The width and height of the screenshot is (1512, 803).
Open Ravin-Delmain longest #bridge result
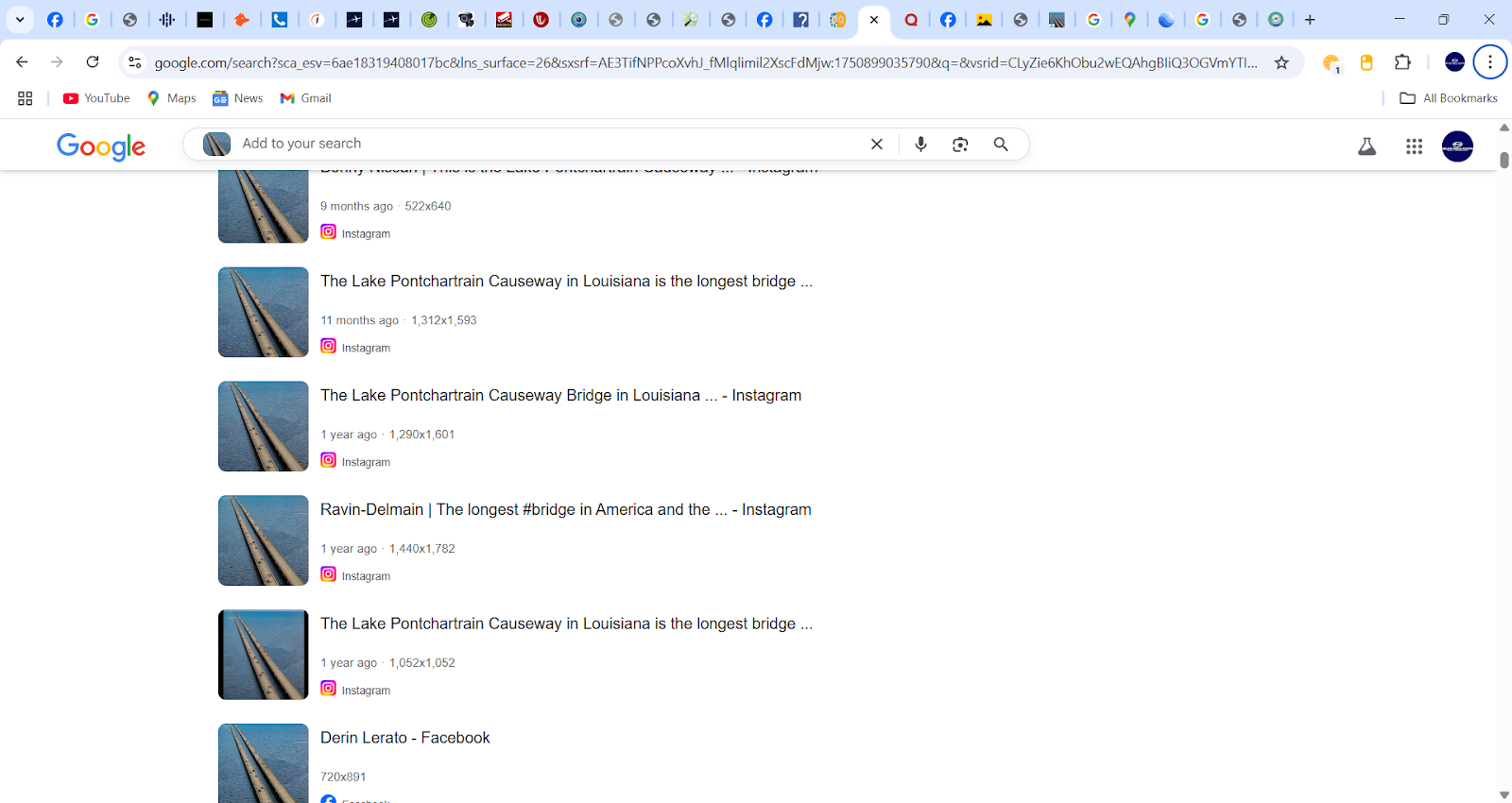tap(565, 510)
